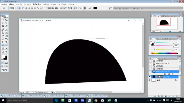Viewport: 184px width, 103px height.
Task: Switch to Standard editing mode
Action: click(3, 63)
